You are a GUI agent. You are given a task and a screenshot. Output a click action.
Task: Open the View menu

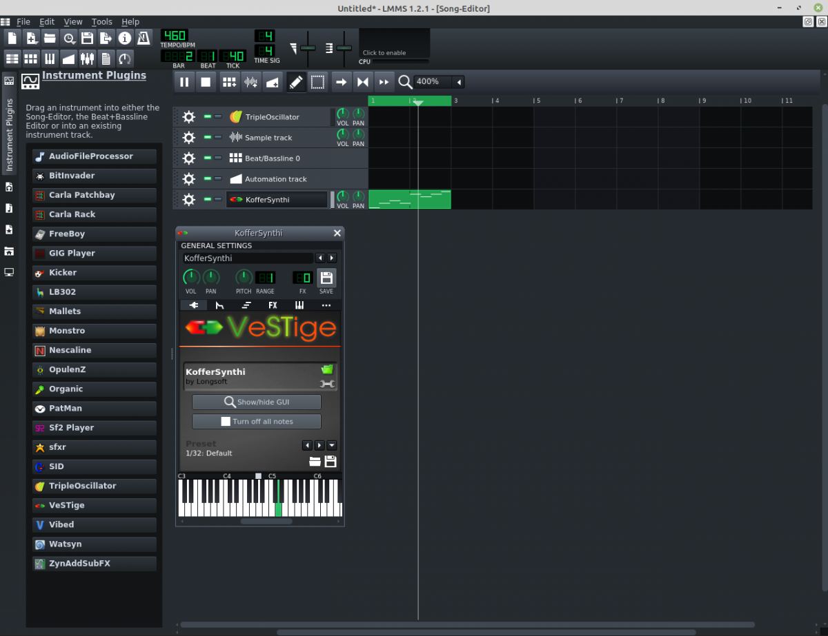coord(73,22)
